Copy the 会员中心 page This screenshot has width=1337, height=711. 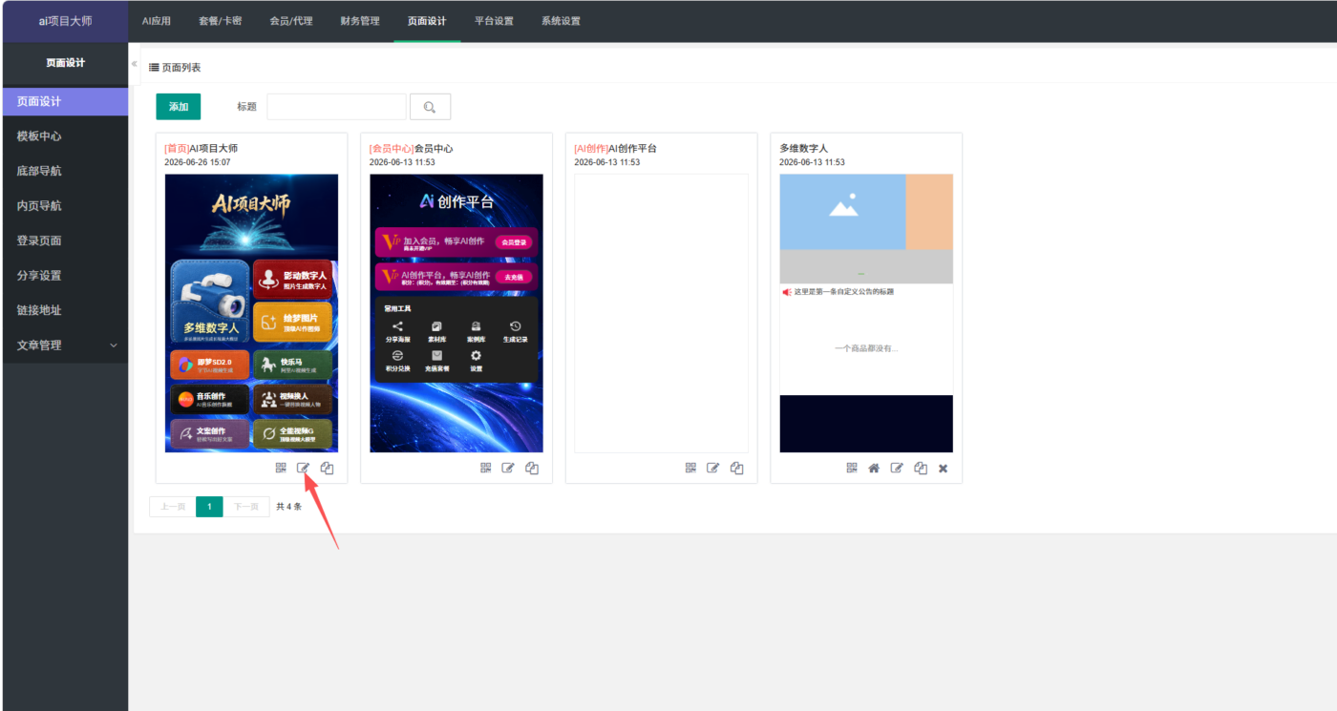[532, 468]
